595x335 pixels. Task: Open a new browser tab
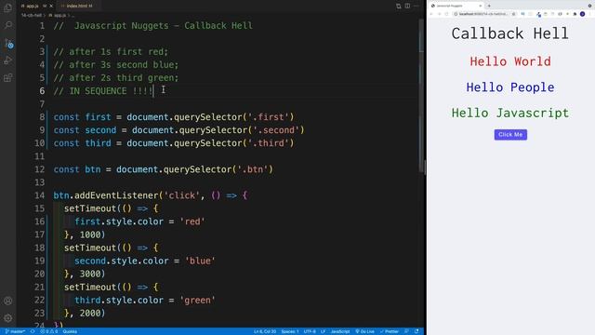pos(489,6)
